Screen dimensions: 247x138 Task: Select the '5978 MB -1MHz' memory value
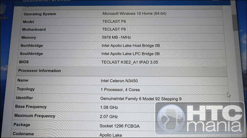pyautogui.click(x=116, y=37)
